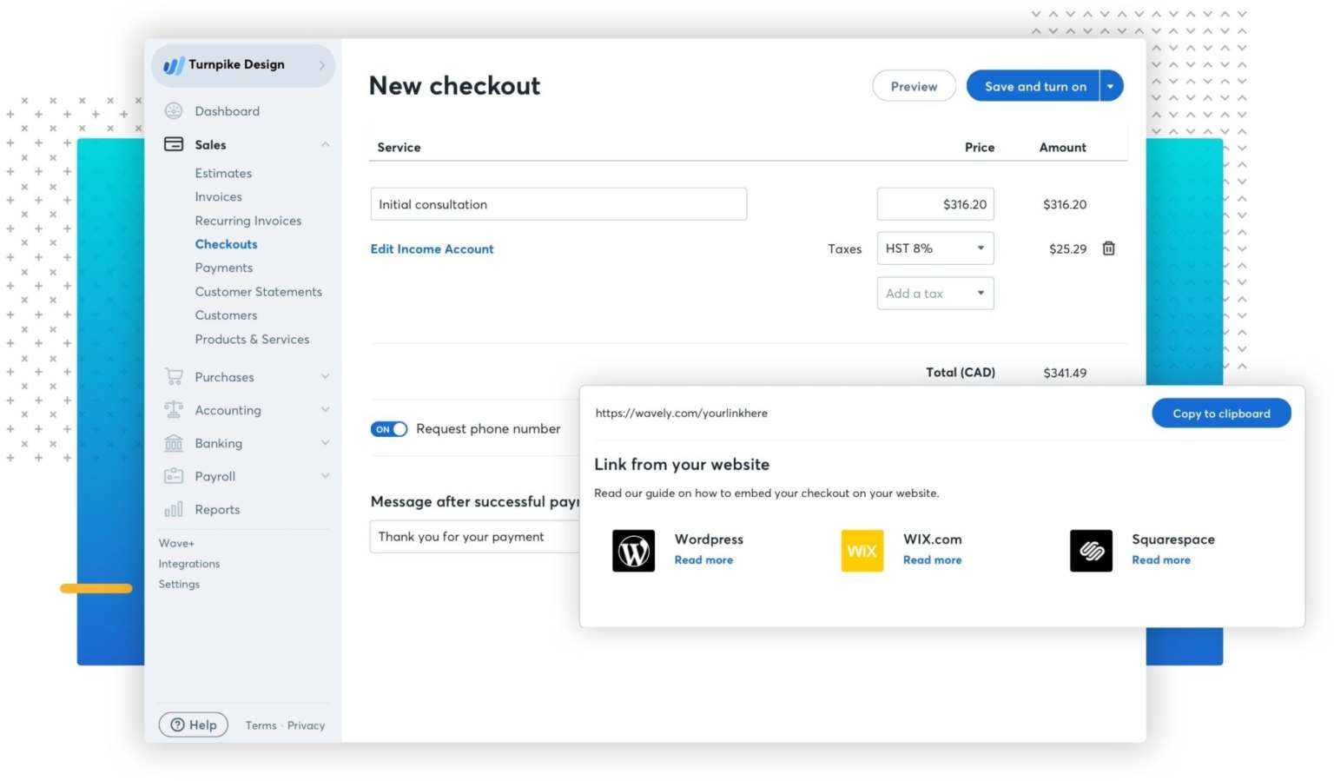Expand the Add a tax dropdown
Image resolution: width=1334 pixels, height=781 pixels.
click(934, 293)
